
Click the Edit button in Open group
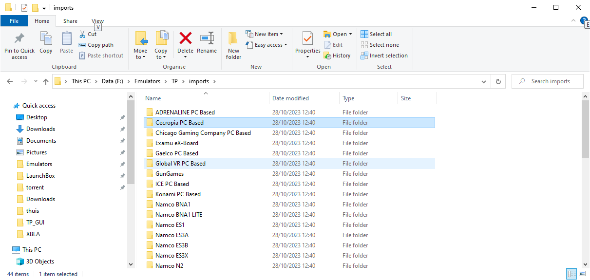334,45
